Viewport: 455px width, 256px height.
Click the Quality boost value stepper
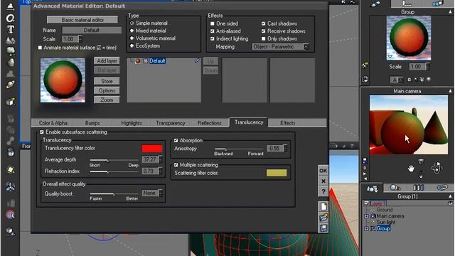pyautogui.click(x=161, y=193)
